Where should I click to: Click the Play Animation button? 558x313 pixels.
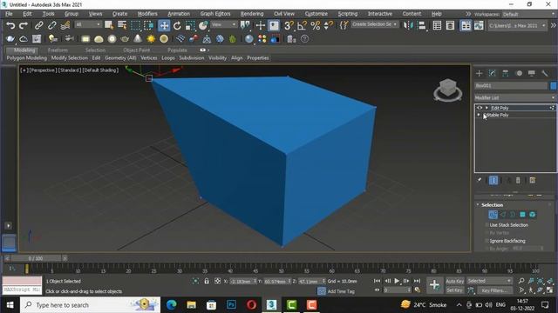[x=397, y=281]
